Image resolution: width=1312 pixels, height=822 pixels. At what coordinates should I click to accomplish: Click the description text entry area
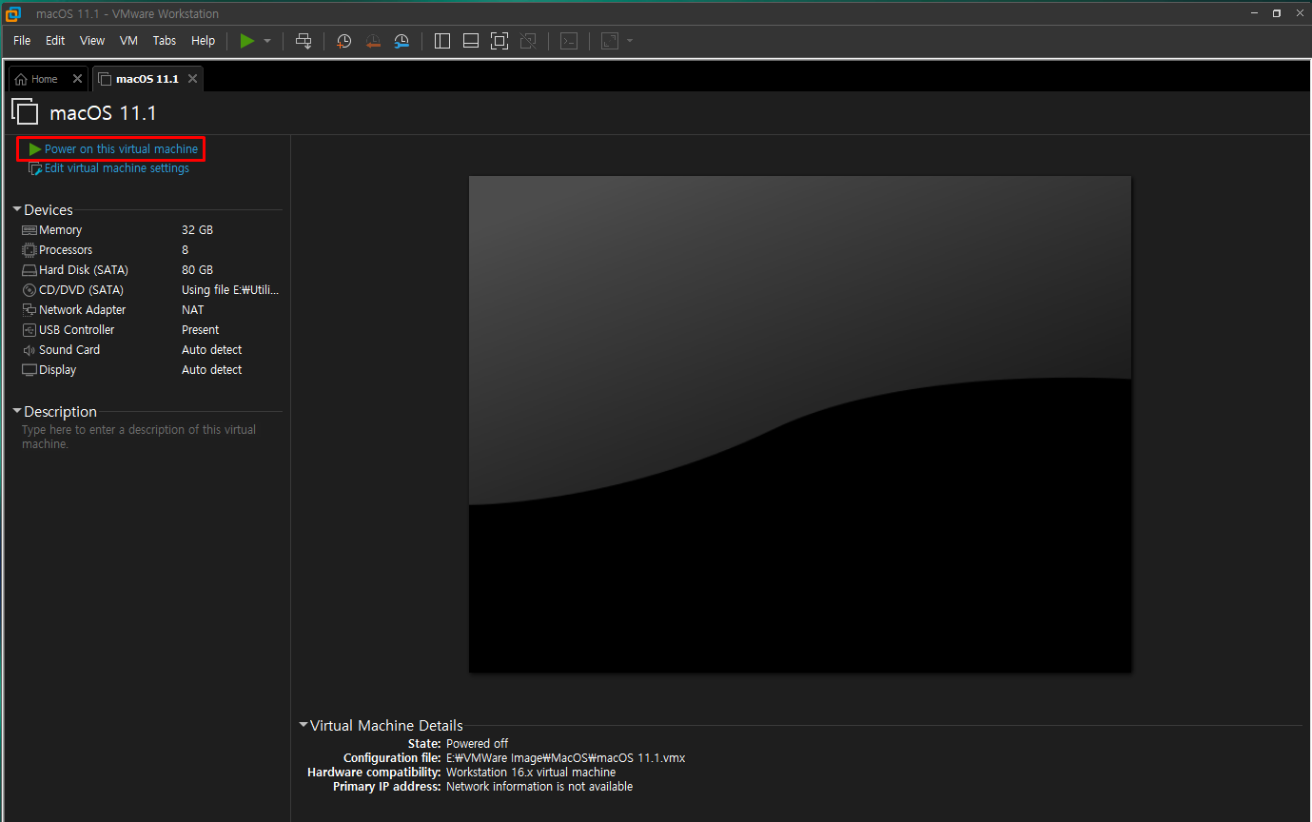tap(150, 437)
